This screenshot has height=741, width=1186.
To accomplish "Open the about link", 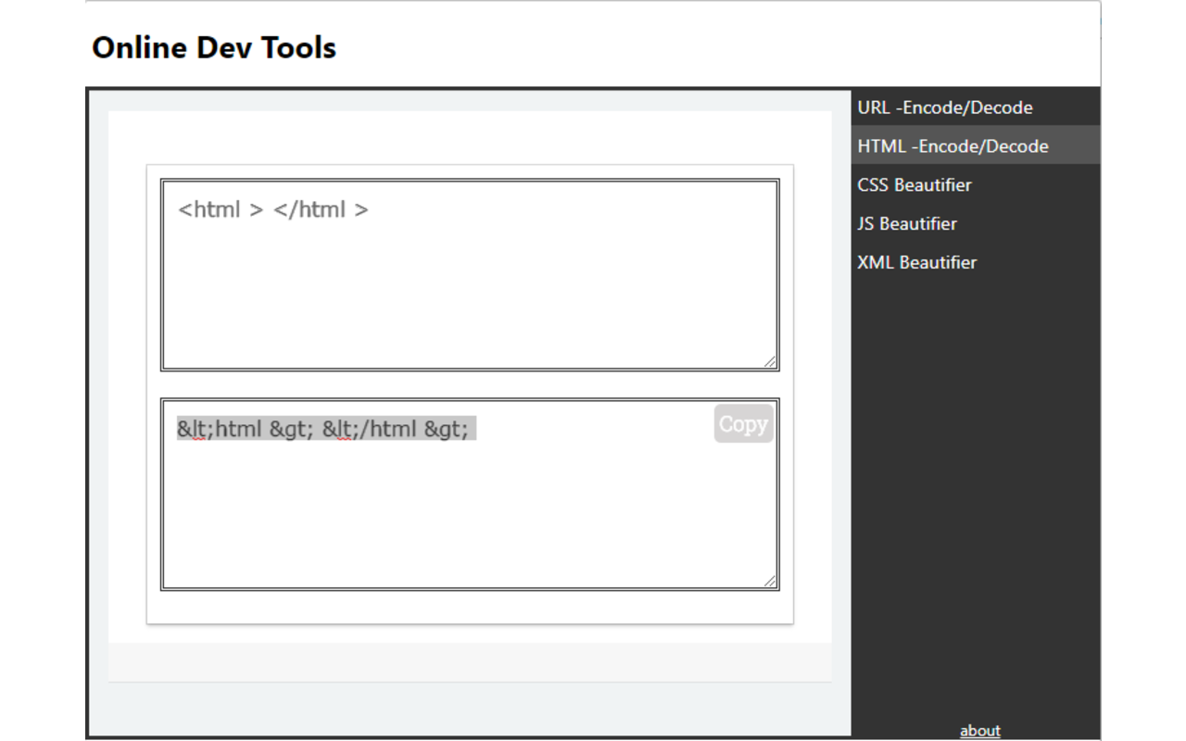I will [x=979, y=731].
